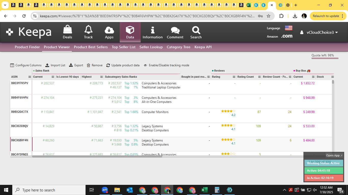This screenshot has width=348, height=195.
Task: Select ASIN B0B4F6VHPW
Action: pyautogui.click(x=20, y=98)
